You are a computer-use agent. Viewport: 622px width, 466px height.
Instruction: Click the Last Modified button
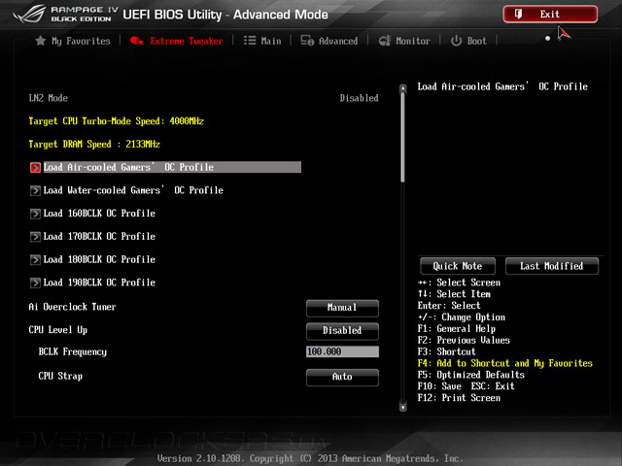pyautogui.click(x=552, y=266)
